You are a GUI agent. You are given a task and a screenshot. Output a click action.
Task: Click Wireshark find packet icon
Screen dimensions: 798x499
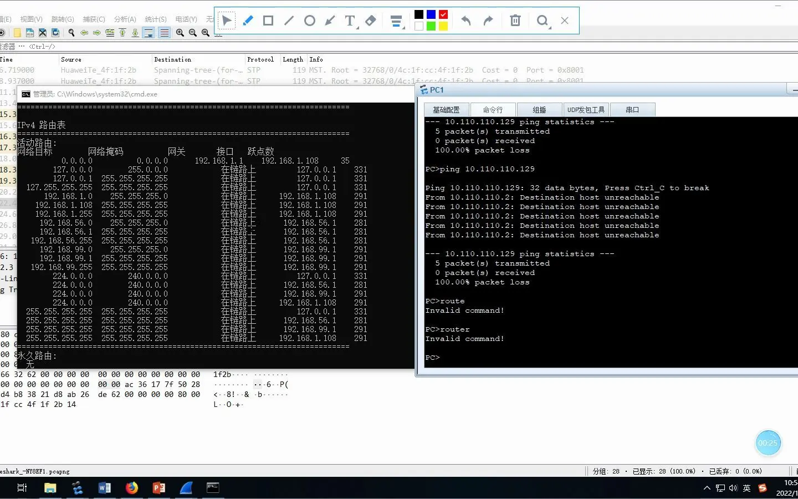tap(71, 33)
